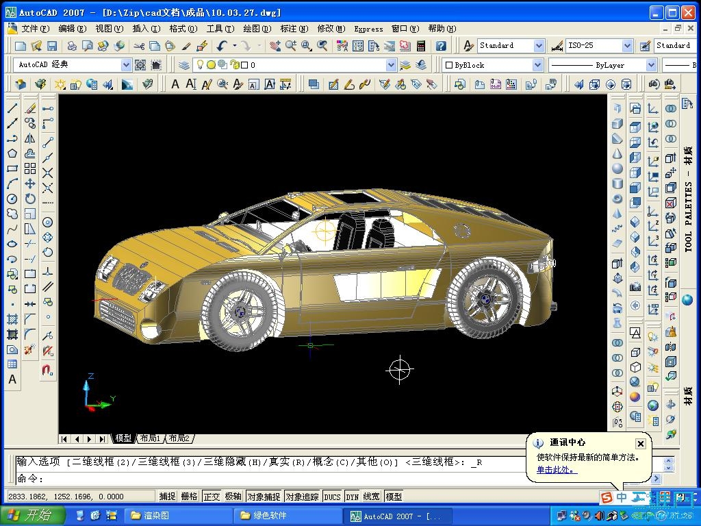Open the Express menu
The height and width of the screenshot is (526, 701).
coord(368,29)
